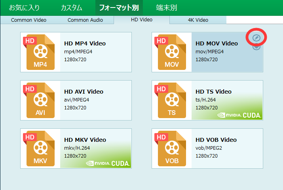This screenshot has width=283, height=190.
Task: Select the フォーマット別 tab
Action: [119, 8]
